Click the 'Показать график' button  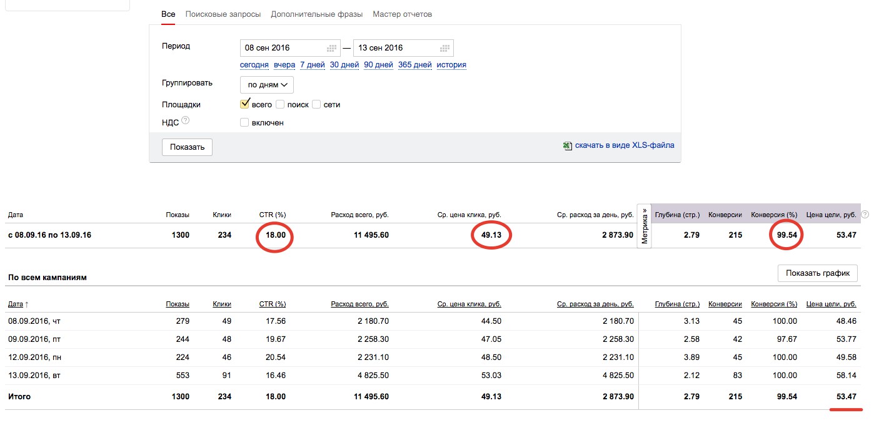tap(818, 273)
